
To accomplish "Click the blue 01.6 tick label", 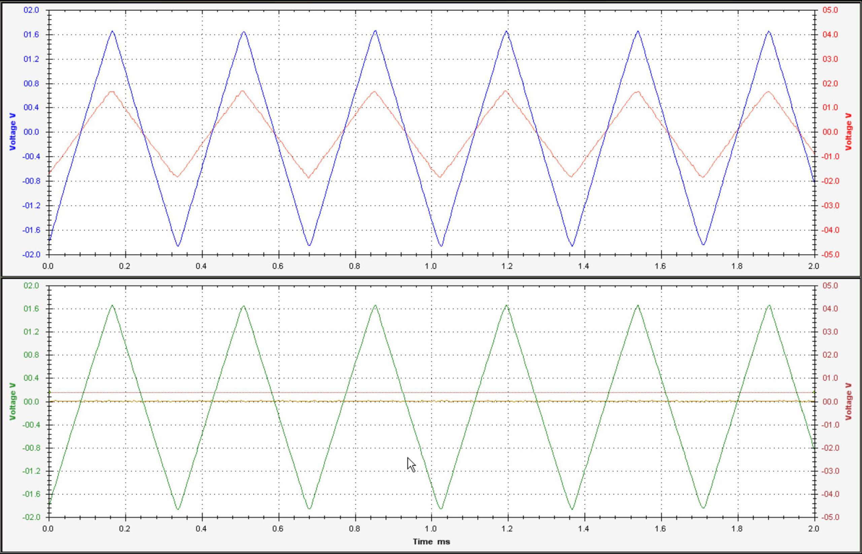I will click(x=31, y=35).
